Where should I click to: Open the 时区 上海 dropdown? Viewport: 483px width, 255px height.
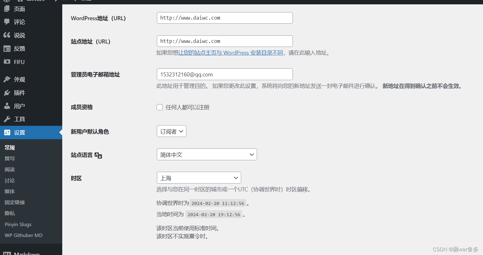[199, 178]
